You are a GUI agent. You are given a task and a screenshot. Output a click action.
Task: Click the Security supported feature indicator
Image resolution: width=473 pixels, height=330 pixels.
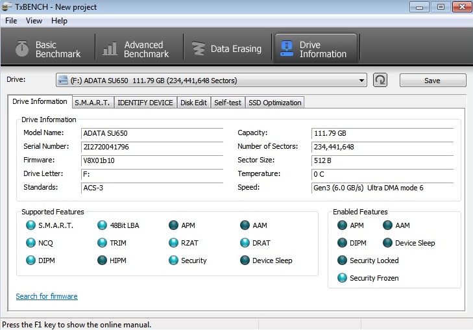click(x=173, y=260)
